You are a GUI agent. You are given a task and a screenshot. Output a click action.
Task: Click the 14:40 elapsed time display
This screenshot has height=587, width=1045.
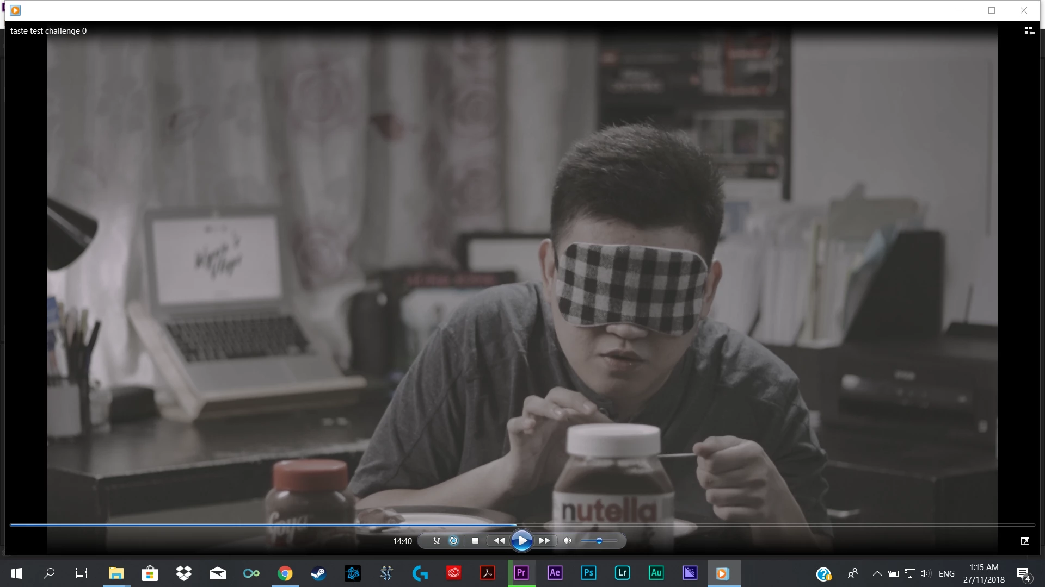tap(402, 541)
